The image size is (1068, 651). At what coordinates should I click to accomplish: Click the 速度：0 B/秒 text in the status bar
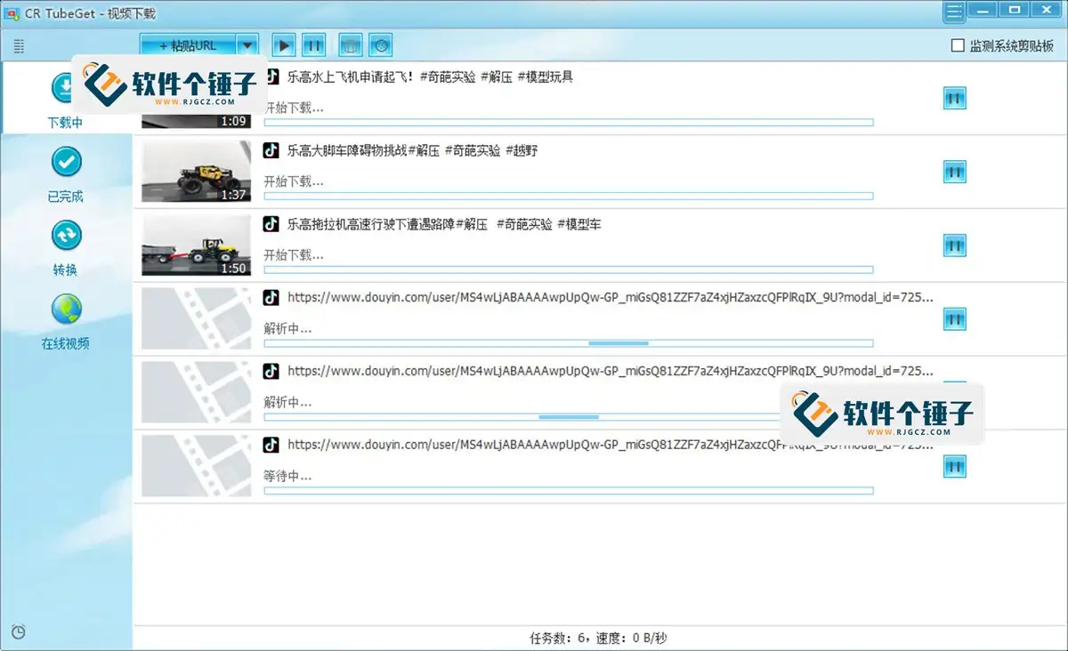point(631,638)
